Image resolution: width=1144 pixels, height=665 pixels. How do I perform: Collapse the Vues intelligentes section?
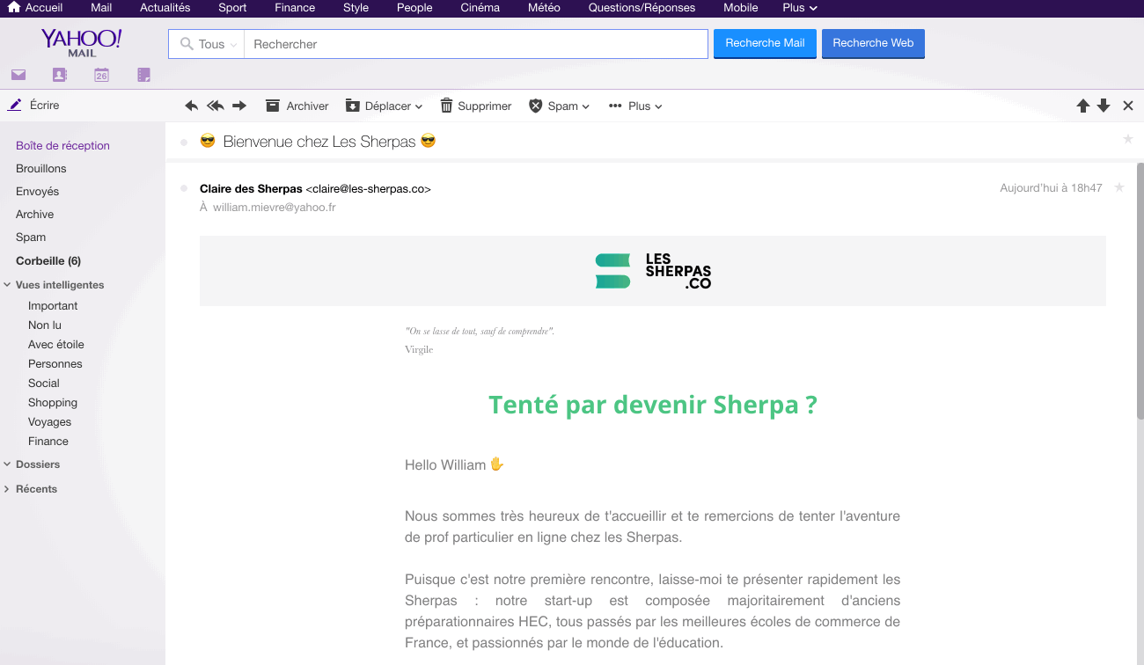coord(8,285)
